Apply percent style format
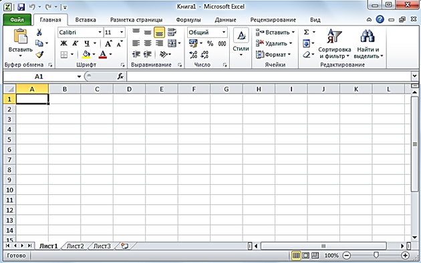 (x=210, y=43)
